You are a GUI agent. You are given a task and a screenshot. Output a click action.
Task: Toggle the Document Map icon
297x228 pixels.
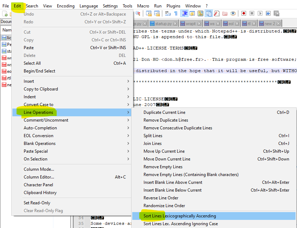point(200,13)
